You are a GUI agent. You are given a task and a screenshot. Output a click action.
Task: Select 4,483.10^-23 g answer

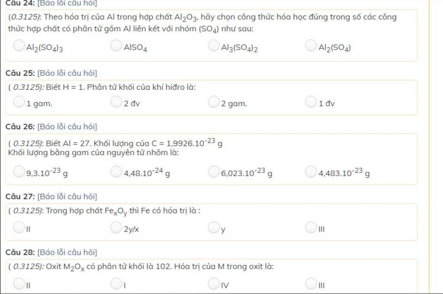pyautogui.click(x=311, y=172)
